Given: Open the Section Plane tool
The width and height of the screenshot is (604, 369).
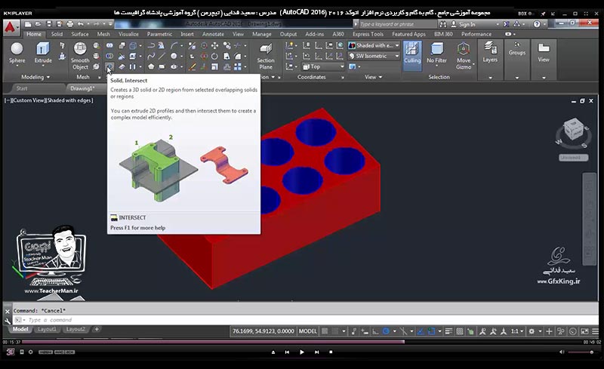Looking at the screenshot, I should [266, 57].
